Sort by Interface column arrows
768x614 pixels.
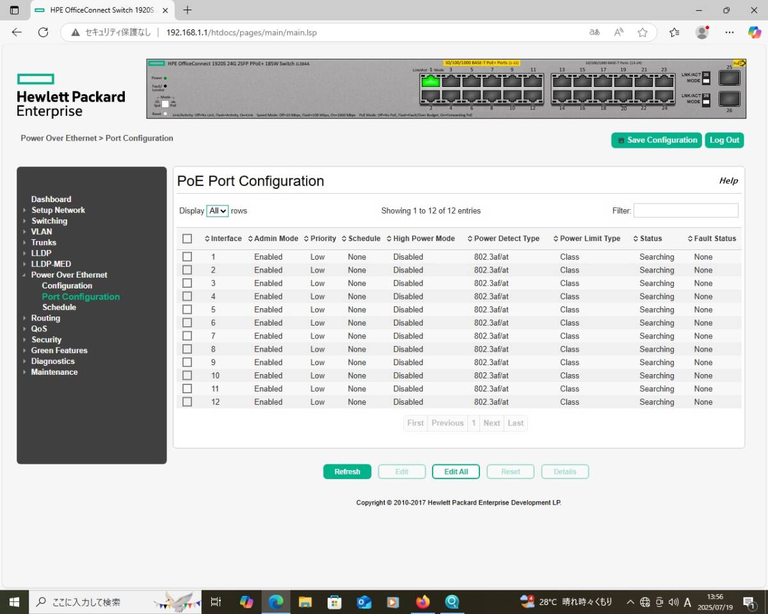[x=207, y=239]
